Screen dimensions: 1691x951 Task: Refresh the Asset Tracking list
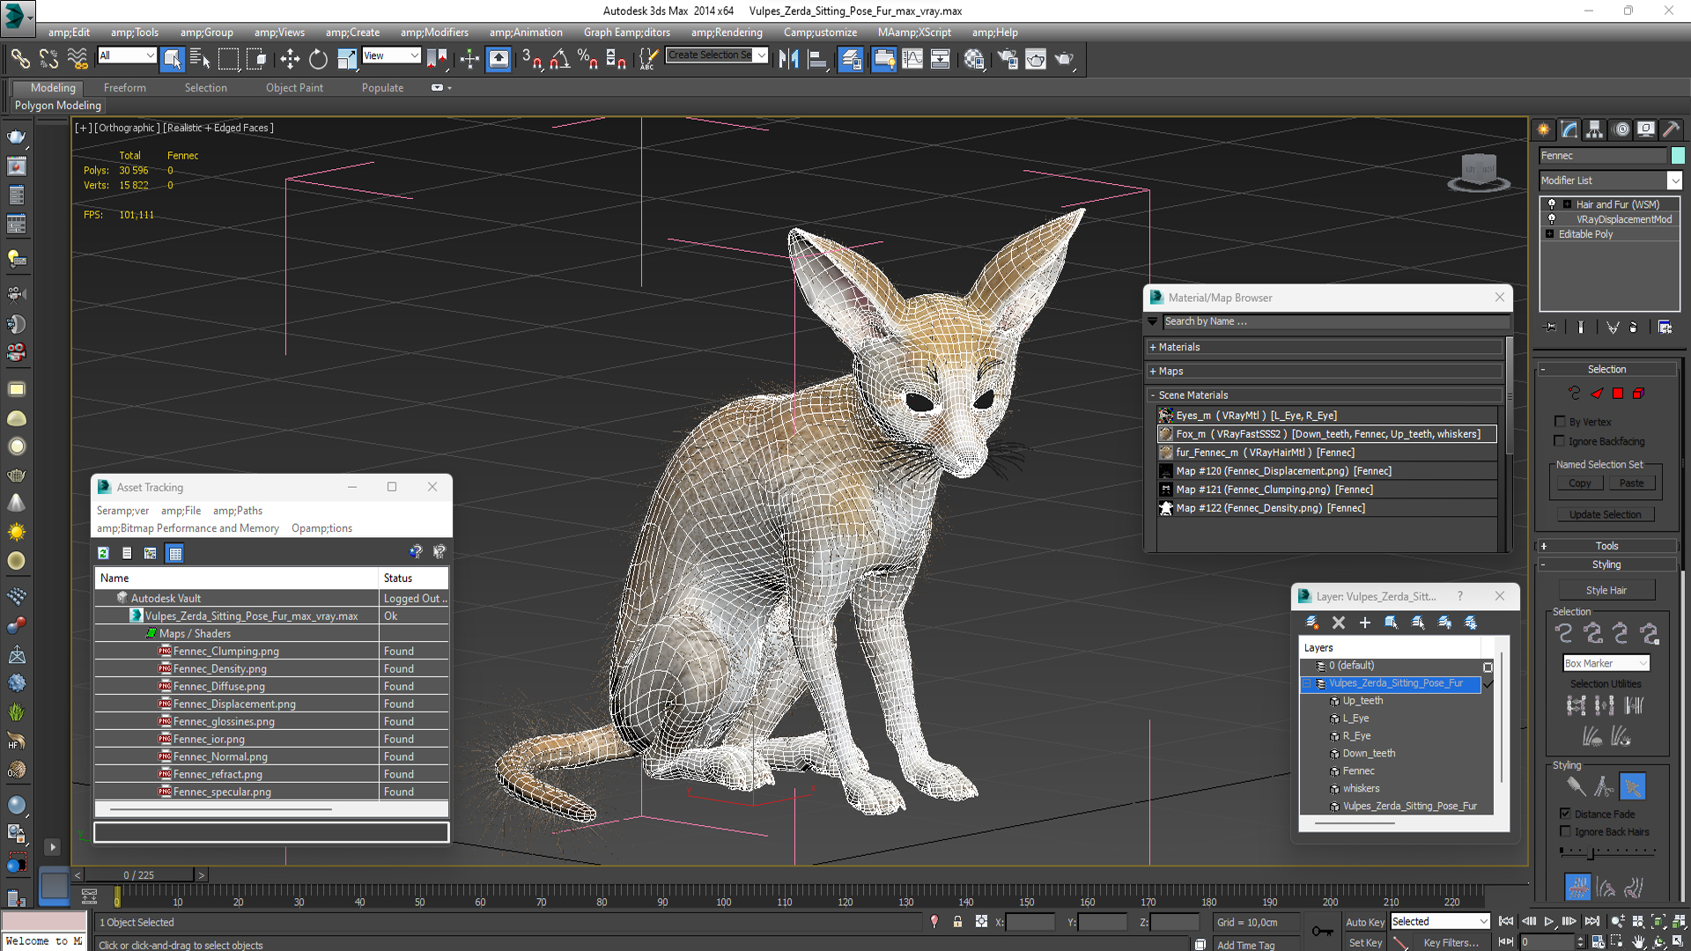click(103, 553)
